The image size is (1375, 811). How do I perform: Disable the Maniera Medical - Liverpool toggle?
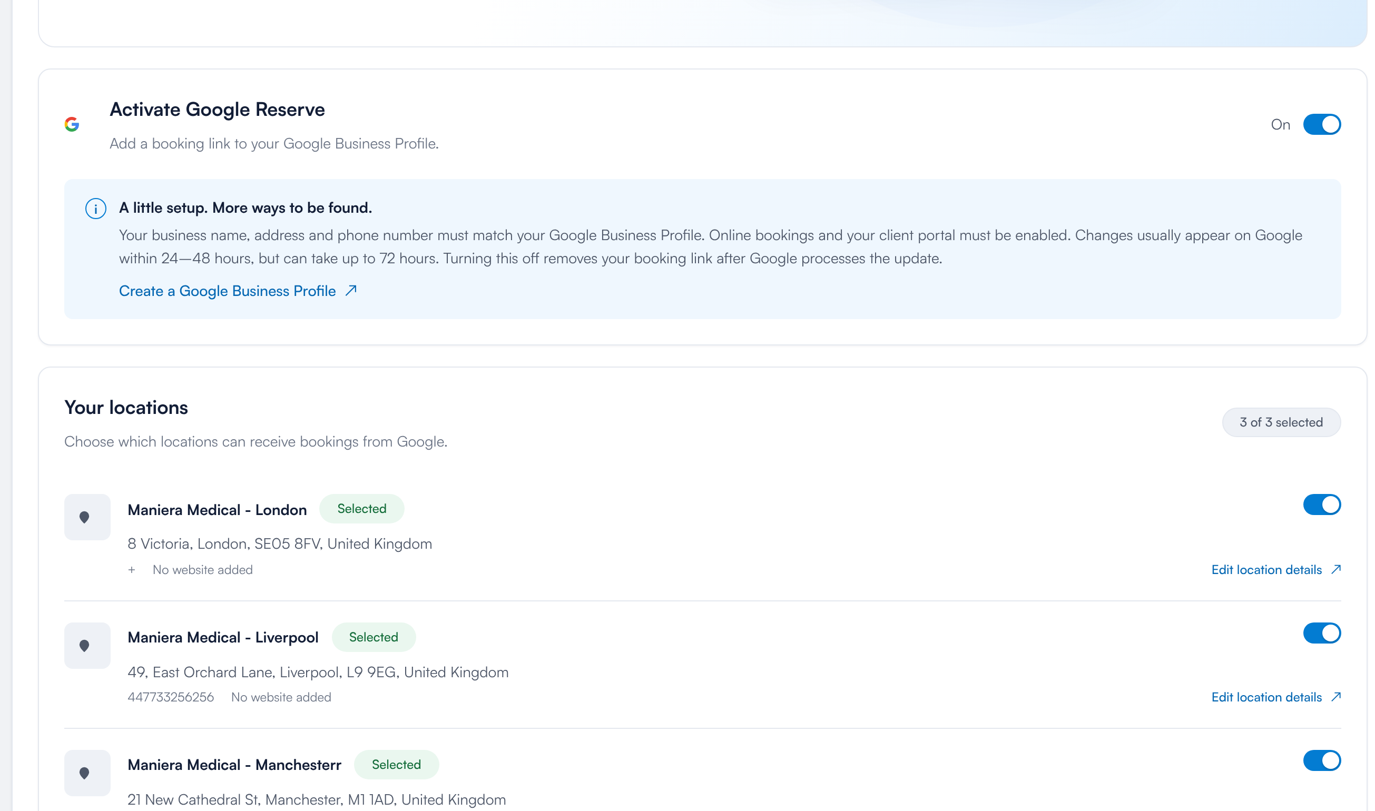[x=1322, y=634]
